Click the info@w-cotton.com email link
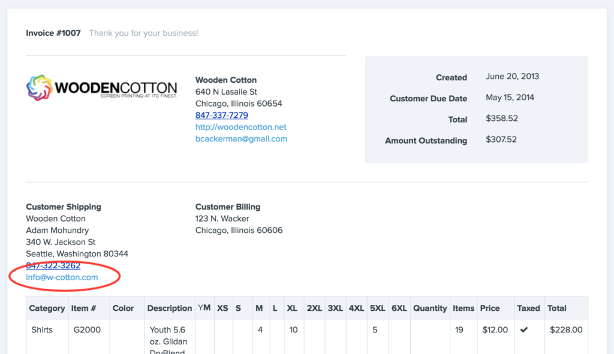The width and height of the screenshot is (614, 354). point(62,277)
